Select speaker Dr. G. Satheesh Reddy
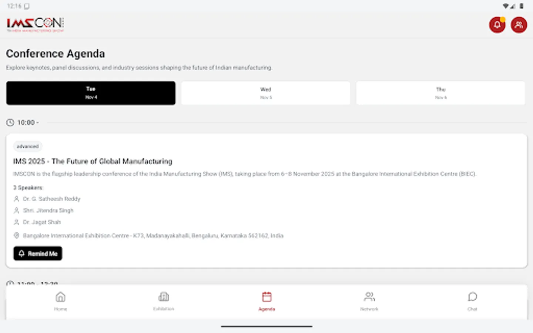533x333 pixels. pos(51,199)
